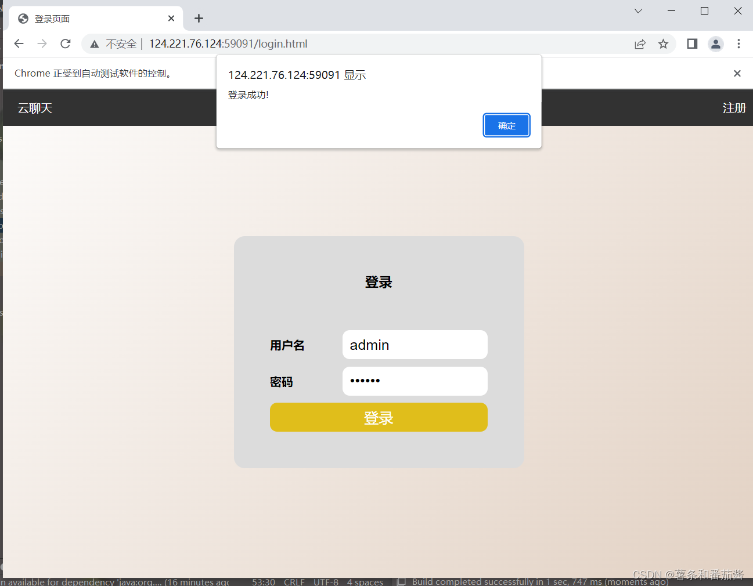Open the Chrome profile avatar menu

(x=716, y=44)
